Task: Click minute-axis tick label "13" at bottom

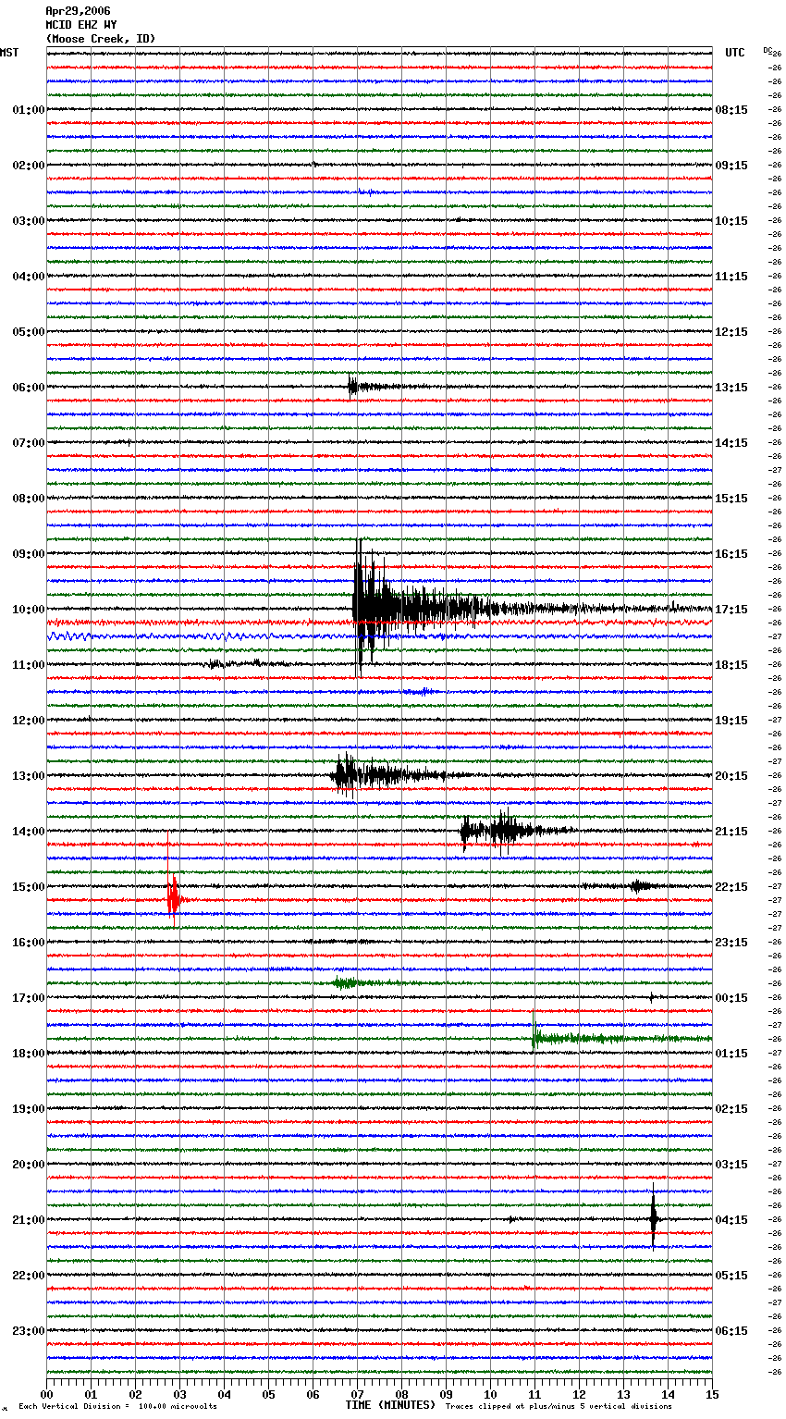Action: (623, 1394)
